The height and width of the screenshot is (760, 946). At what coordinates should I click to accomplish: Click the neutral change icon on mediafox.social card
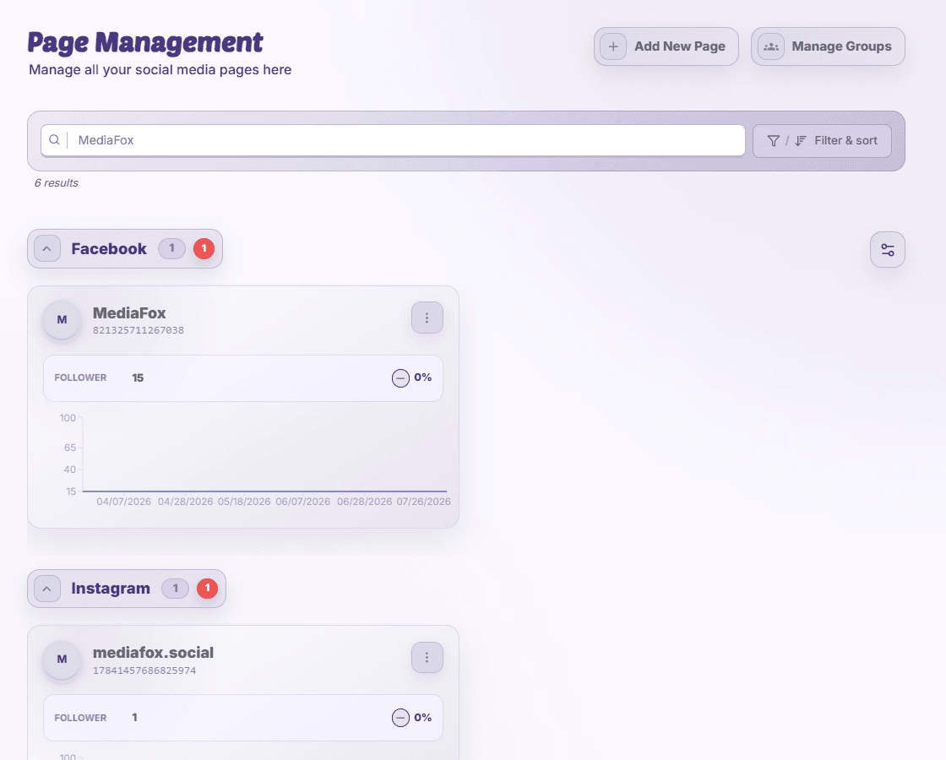(400, 718)
